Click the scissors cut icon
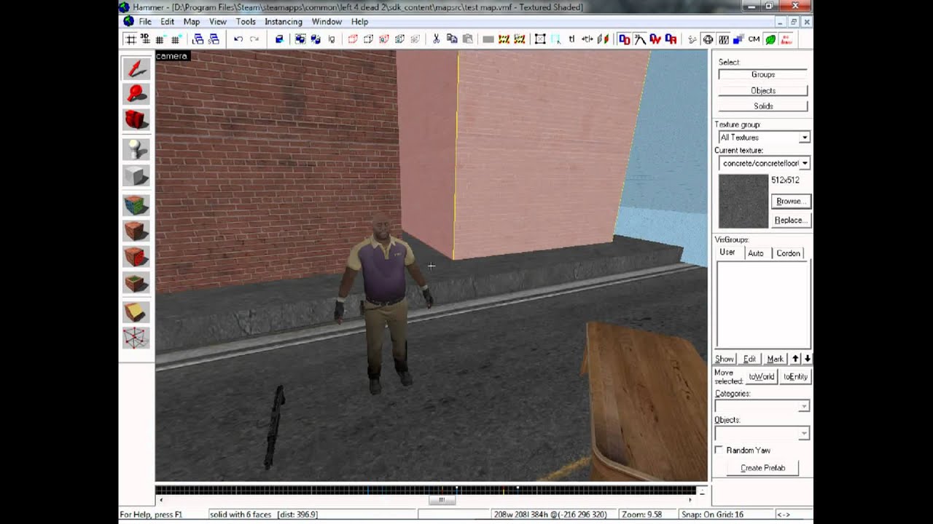Viewport: 933px width, 524px height. coord(436,39)
